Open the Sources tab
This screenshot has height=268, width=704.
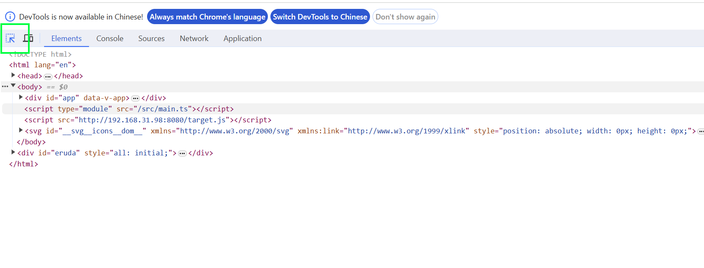pyautogui.click(x=151, y=39)
